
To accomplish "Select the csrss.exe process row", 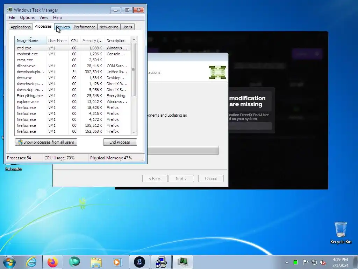I will [x=73, y=60].
